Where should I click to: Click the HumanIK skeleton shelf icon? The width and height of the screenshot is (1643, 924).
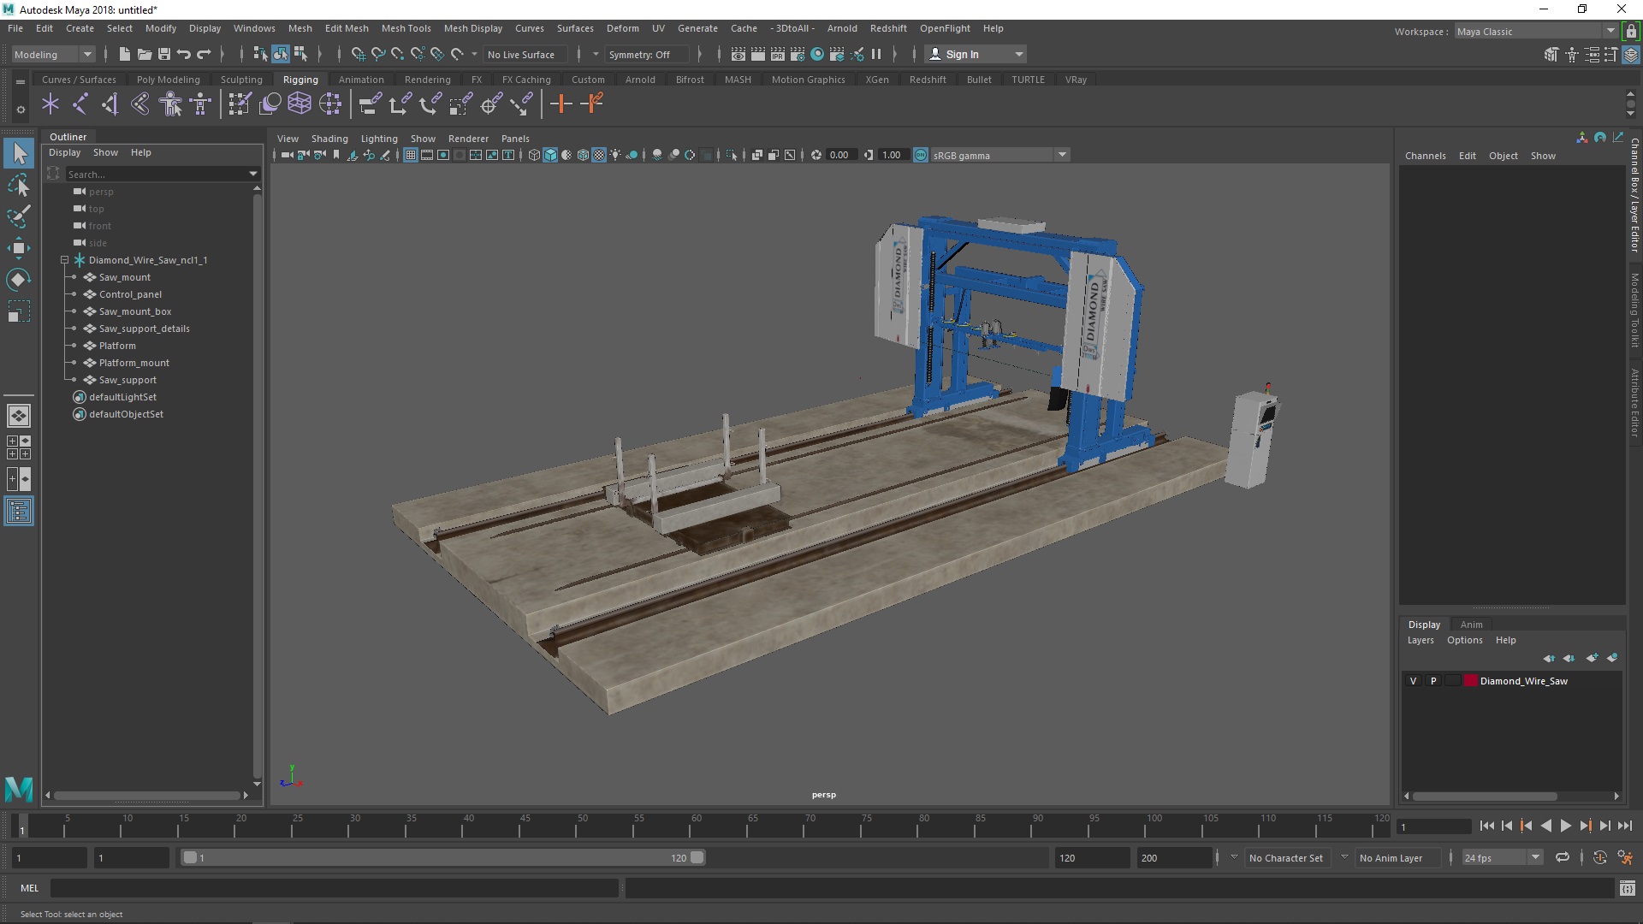(200, 104)
